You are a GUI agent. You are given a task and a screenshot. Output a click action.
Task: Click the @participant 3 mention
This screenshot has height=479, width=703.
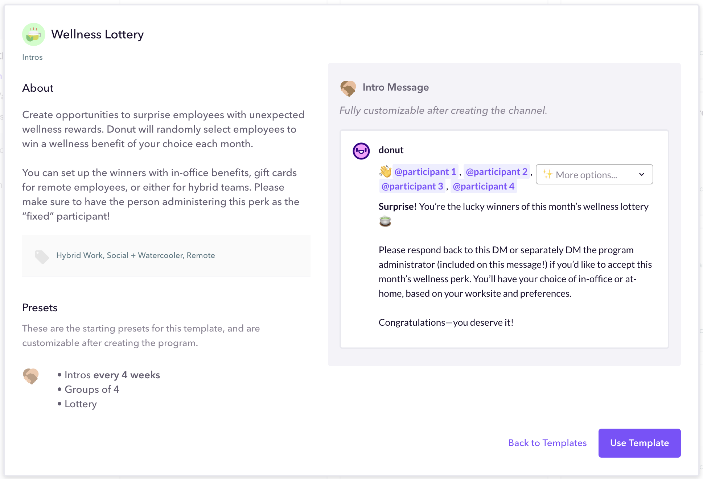pyautogui.click(x=412, y=186)
